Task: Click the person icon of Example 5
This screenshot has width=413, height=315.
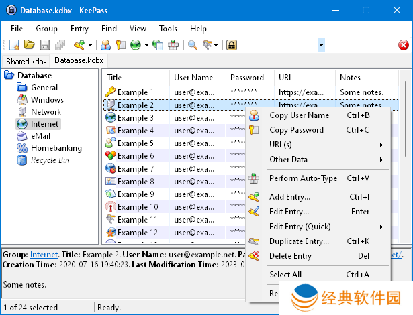Action: pos(111,143)
